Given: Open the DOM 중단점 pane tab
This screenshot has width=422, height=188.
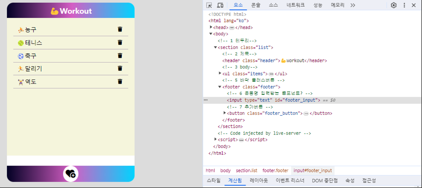Looking at the screenshot, I should [325, 180].
